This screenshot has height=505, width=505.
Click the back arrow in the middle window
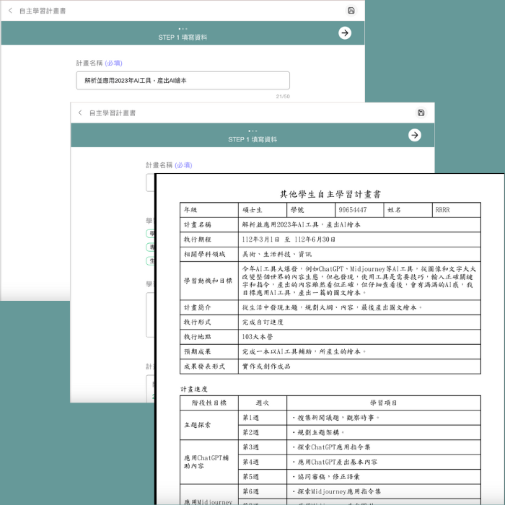(80, 113)
